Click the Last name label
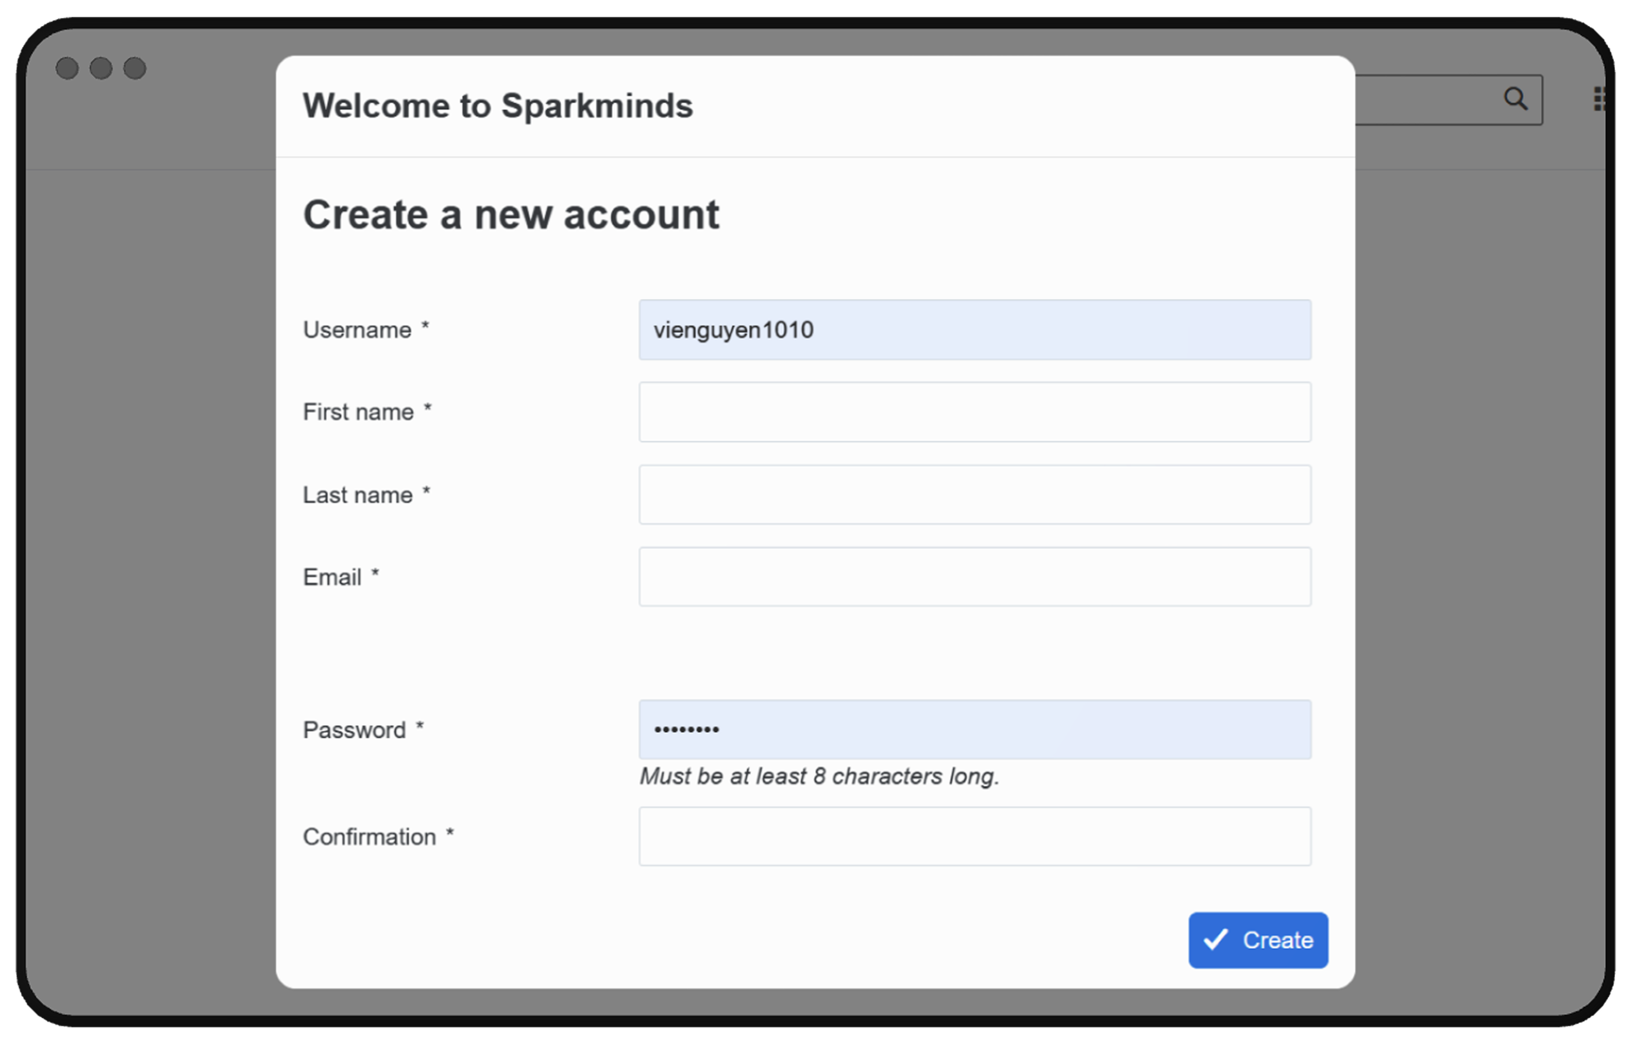1633x1047 pixels. [x=357, y=495]
